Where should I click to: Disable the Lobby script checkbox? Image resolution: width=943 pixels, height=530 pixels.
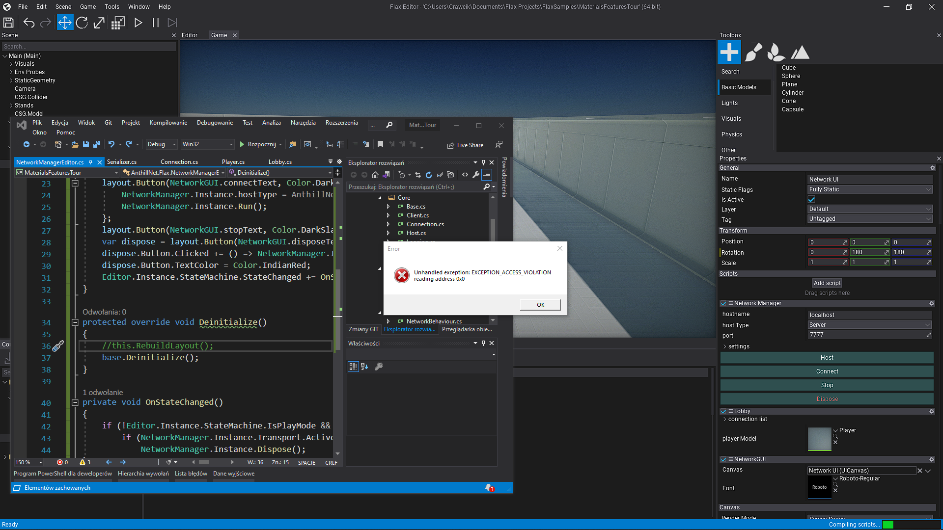723,411
